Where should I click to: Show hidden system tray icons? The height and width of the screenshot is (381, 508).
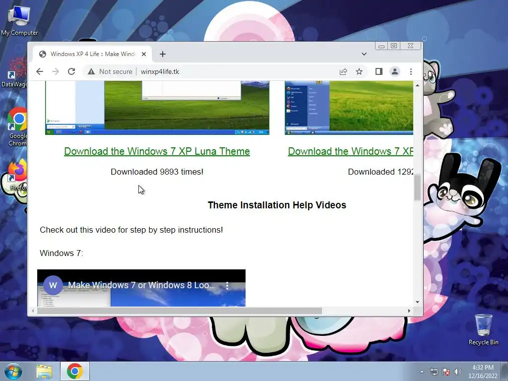pos(422,372)
